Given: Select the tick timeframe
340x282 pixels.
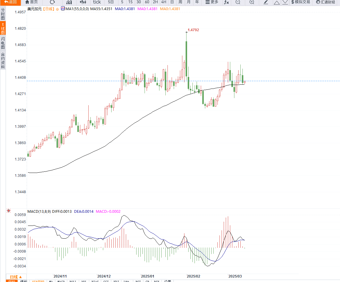Looking at the screenshot, I should [x=97, y=2].
